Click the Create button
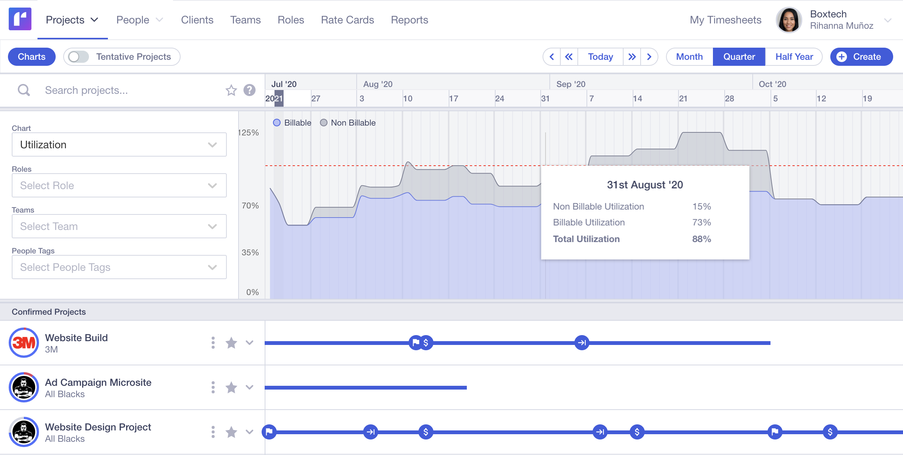 861,57
